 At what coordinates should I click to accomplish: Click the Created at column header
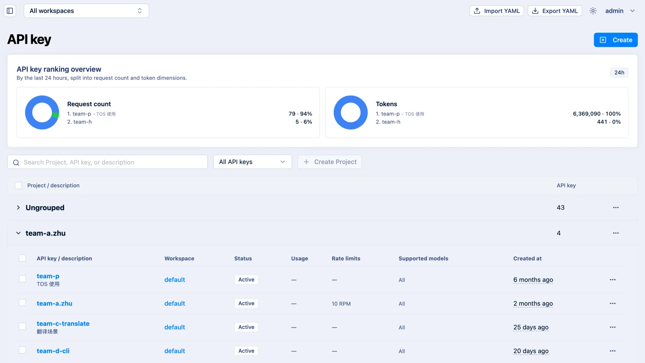pos(527,259)
